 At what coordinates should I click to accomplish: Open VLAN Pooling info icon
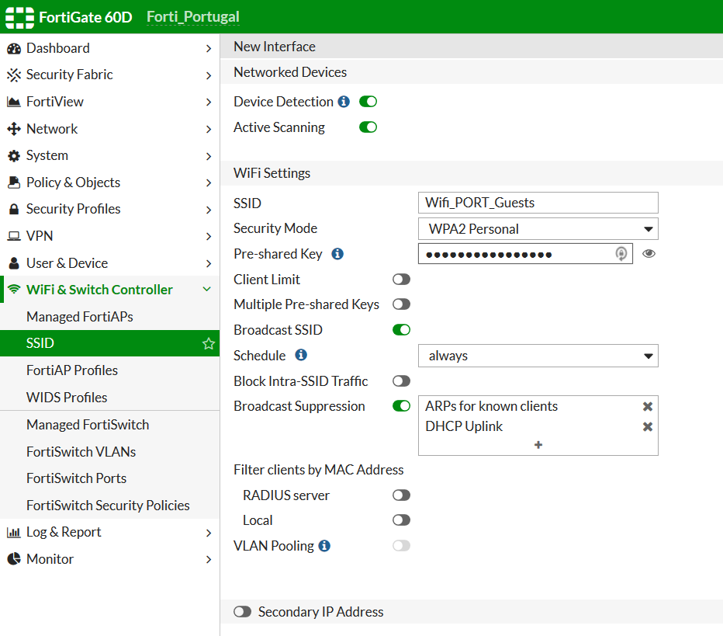coord(324,546)
